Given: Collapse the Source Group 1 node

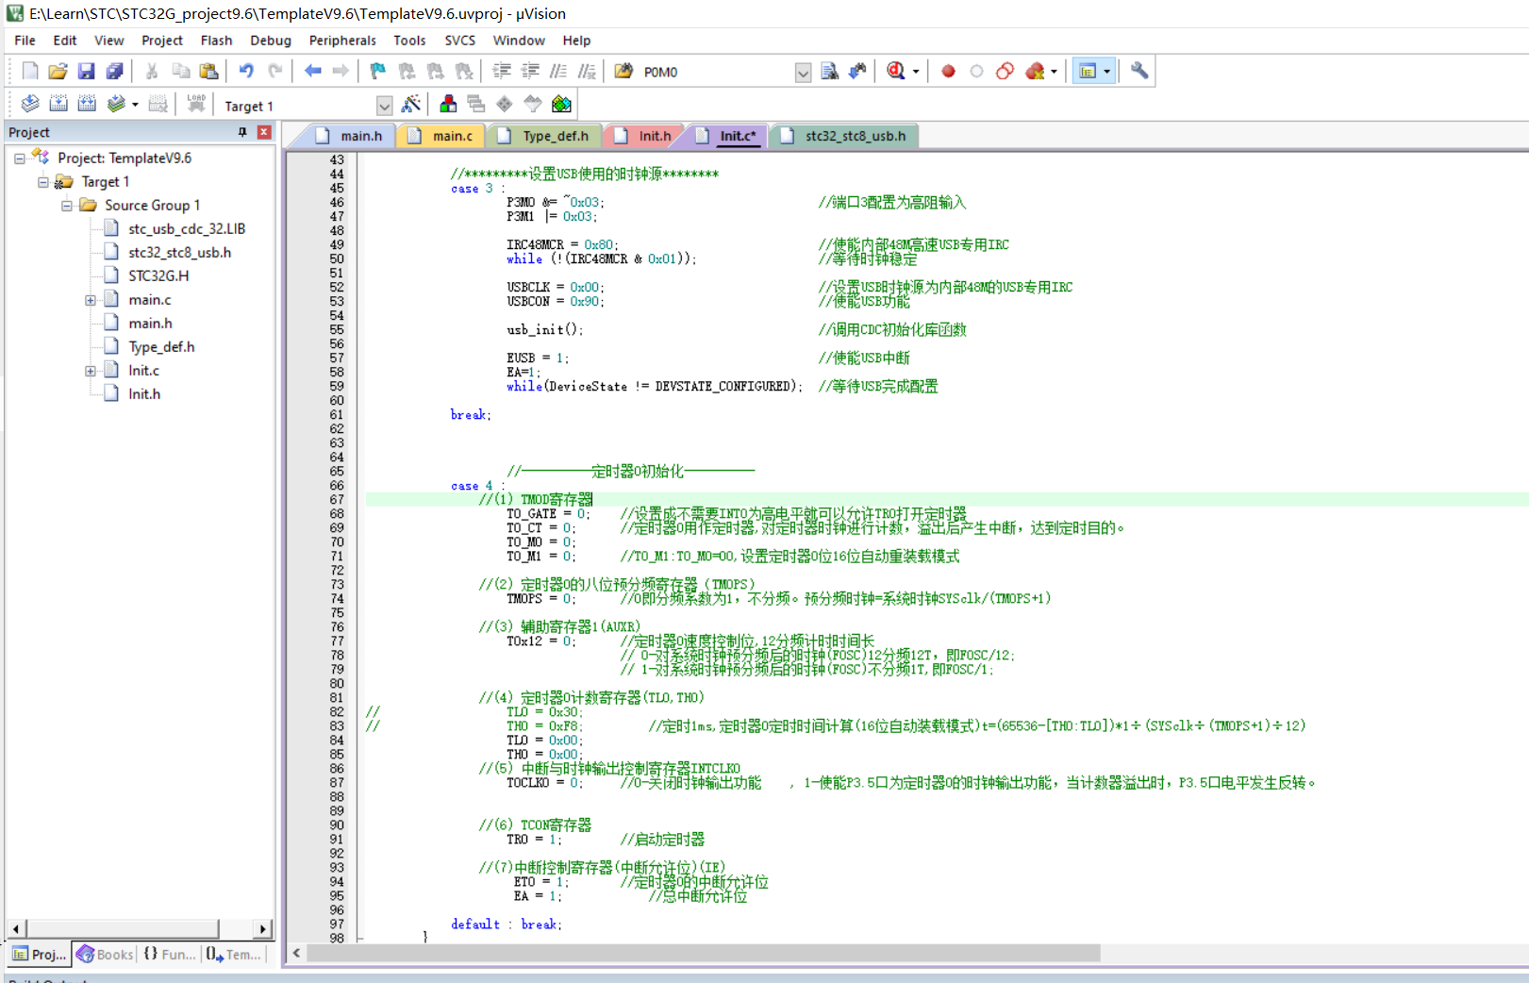Looking at the screenshot, I should 66,206.
